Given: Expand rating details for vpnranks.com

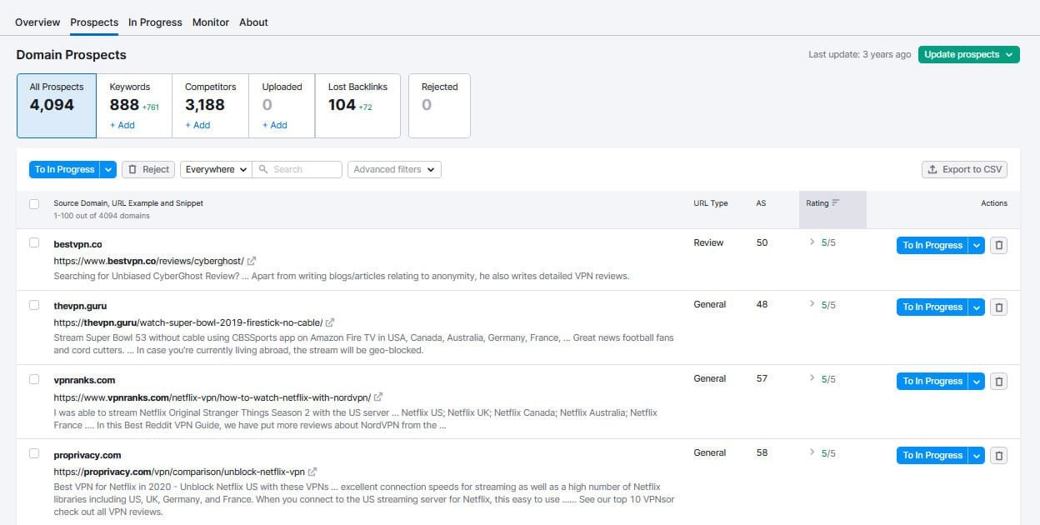Looking at the screenshot, I should coord(812,378).
